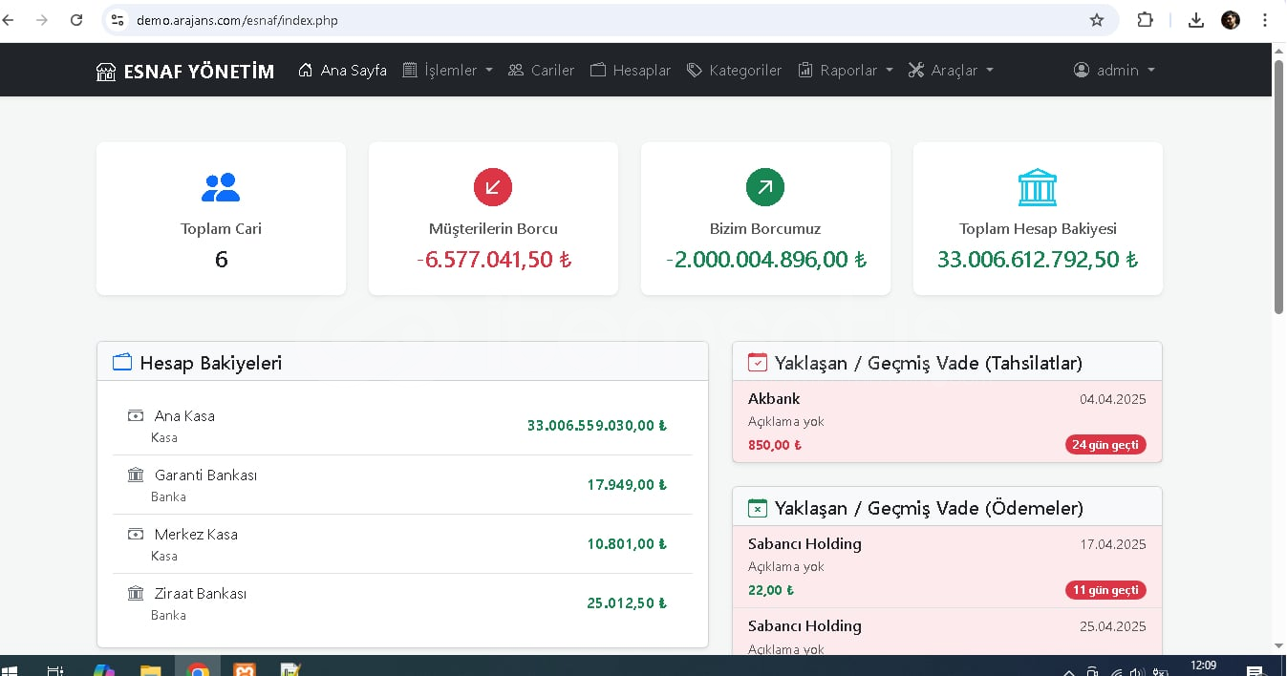Select the Merkez Kasa account name
1287x676 pixels.
pos(196,535)
